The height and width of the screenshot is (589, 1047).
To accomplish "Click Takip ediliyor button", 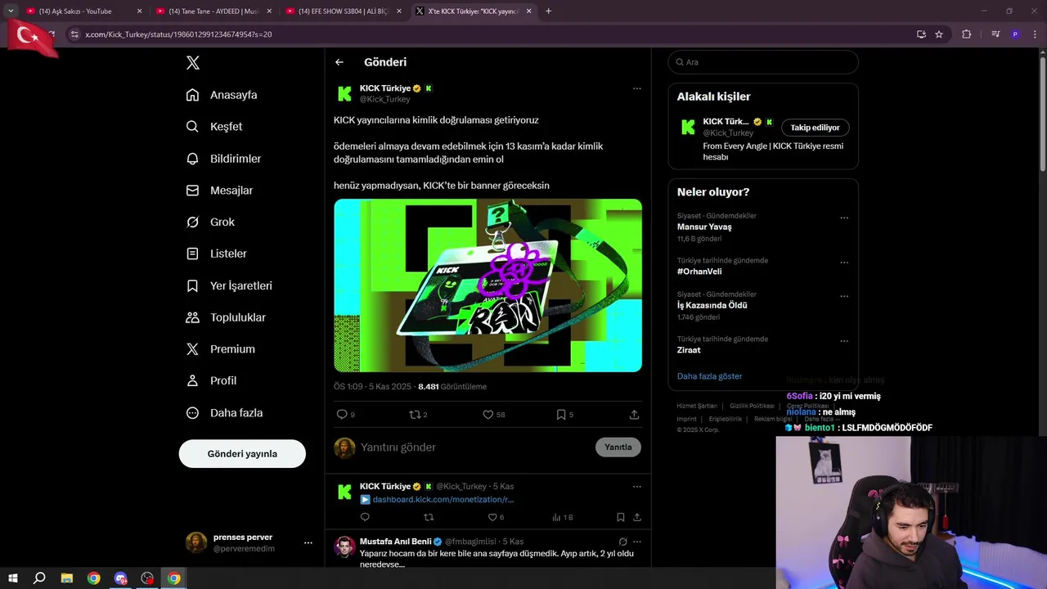I will click(815, 128).
